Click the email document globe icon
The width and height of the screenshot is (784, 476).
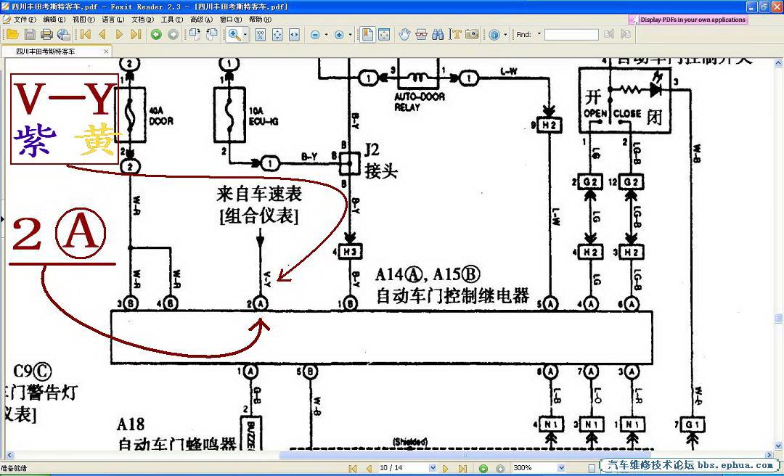coord(63,35)
